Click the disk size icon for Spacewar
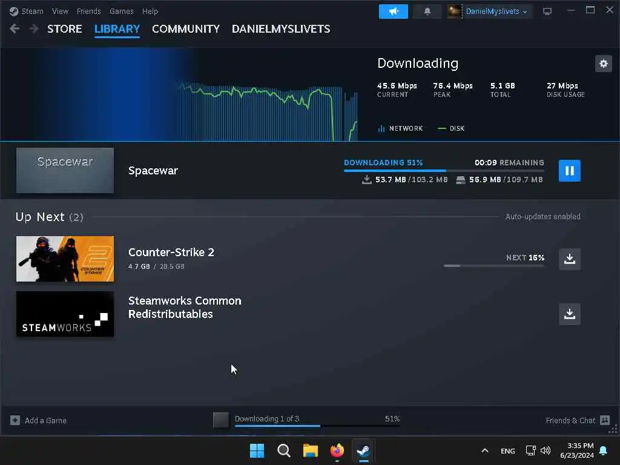 pos(460,180)
